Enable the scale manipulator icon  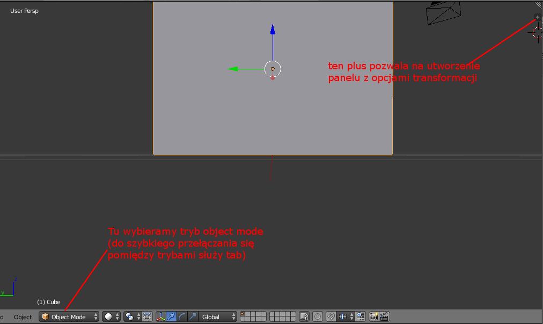click(x=193, y=316)
